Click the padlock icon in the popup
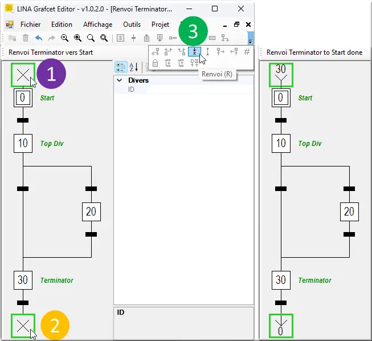This screenshot has width=372, height=341. (155, 63)
